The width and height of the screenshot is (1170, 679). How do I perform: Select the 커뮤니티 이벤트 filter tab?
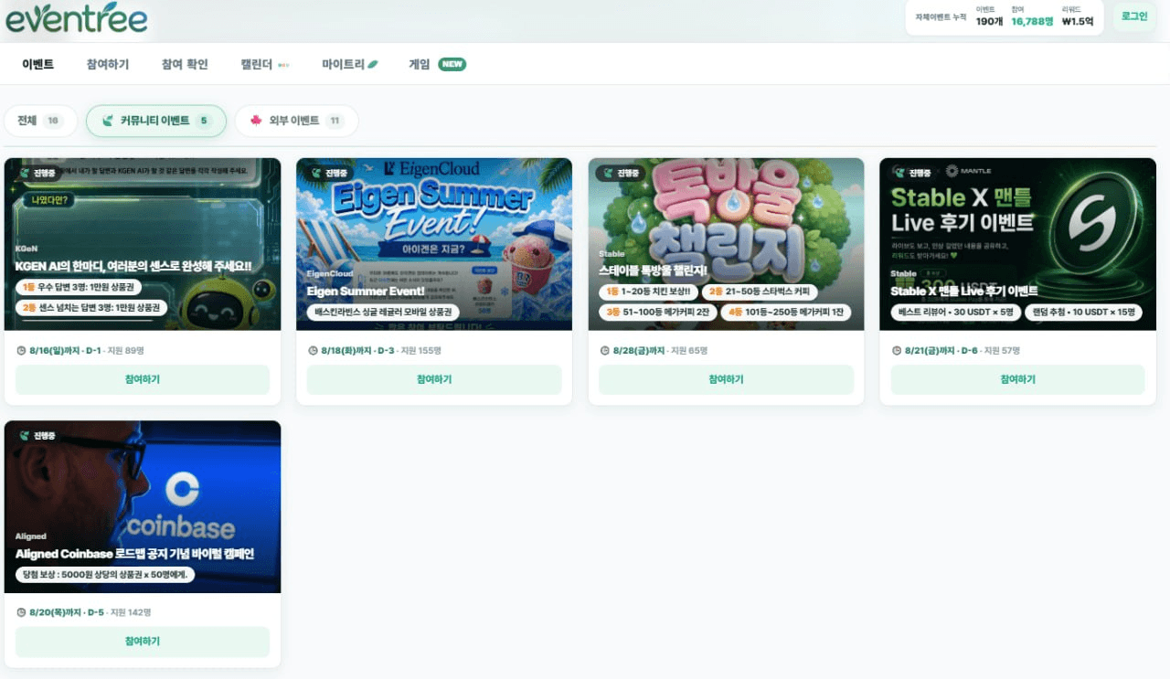click(x=156, y=121)
